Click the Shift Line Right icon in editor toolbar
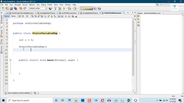Screen dimensions: 184x103 click(x=62, y=16)
